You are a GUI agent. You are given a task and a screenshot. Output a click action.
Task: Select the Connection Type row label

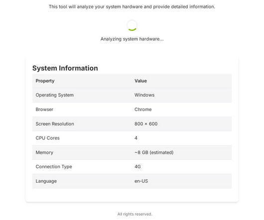tap(54, 167)
